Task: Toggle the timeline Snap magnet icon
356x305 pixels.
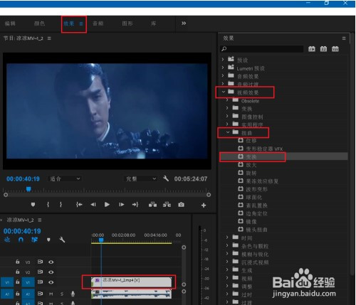Action: (21, 240)
